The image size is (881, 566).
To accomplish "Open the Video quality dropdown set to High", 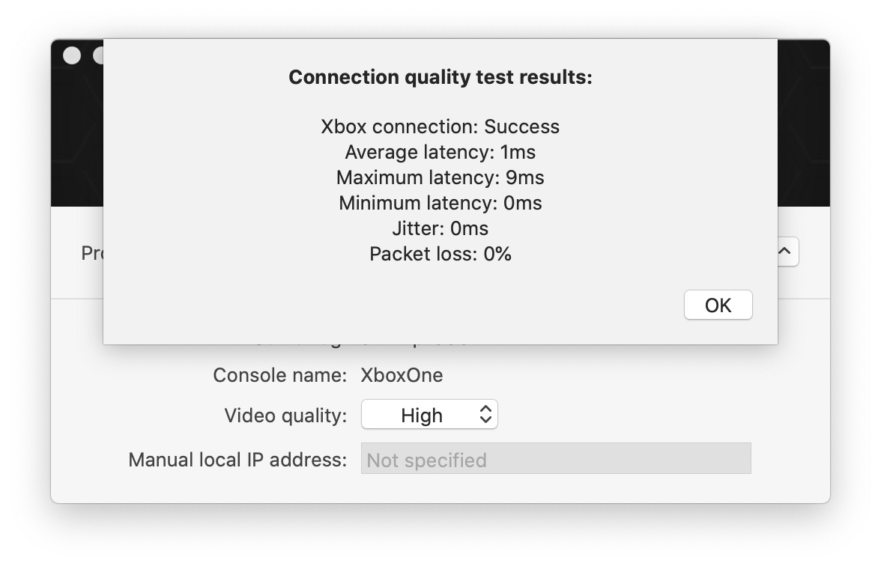I will point(429,415).
